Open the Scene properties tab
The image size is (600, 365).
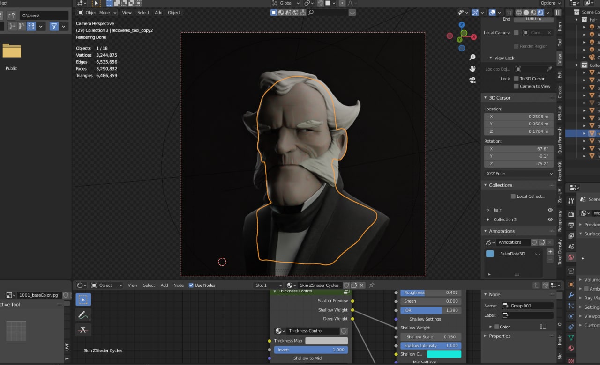tap(571, 246)
